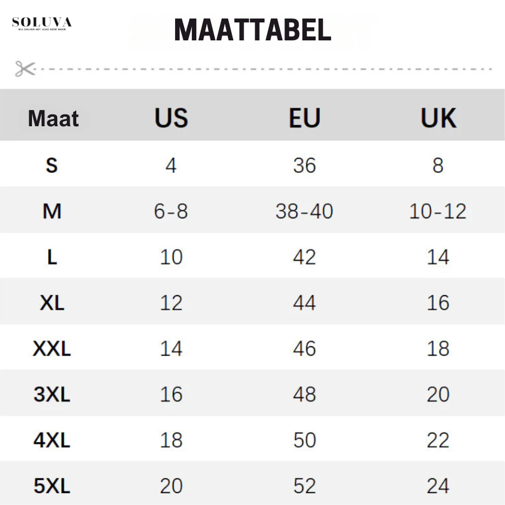Click the XXL size row label
The height and width of the screenshot is (505, 505).
coord(52,349)
